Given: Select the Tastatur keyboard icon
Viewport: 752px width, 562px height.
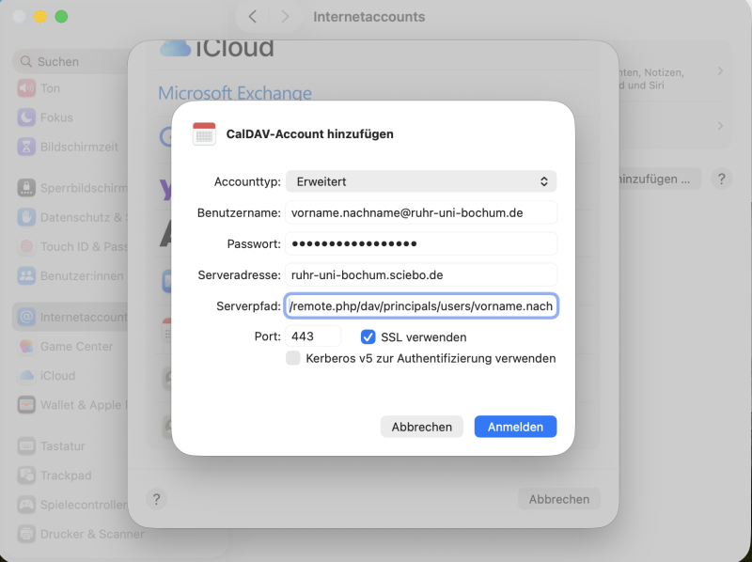Looking at the screenshot, I should click(x=26, y=446).
